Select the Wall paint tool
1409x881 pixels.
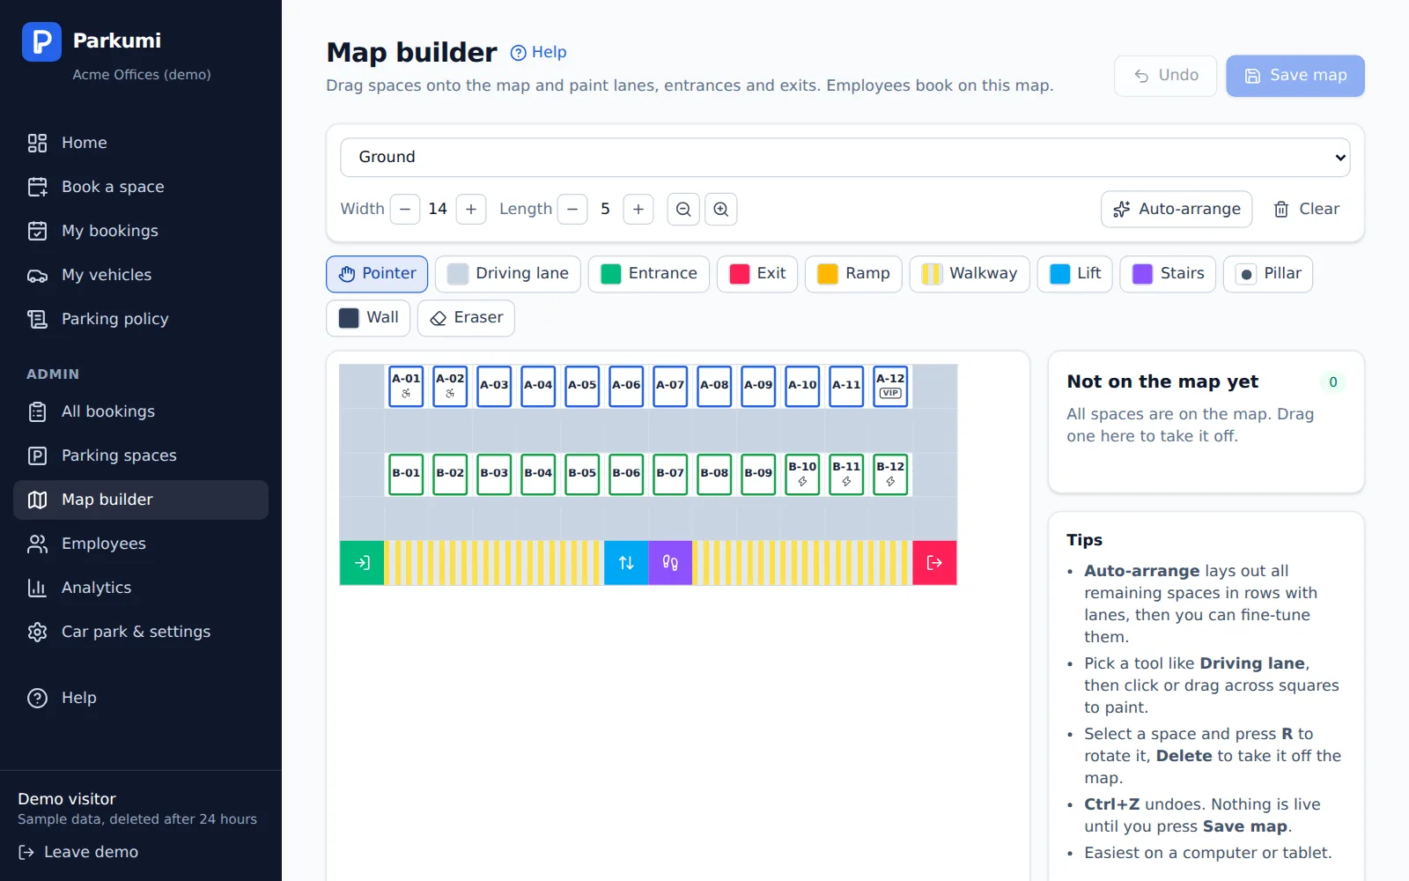[x=368, y=318]
